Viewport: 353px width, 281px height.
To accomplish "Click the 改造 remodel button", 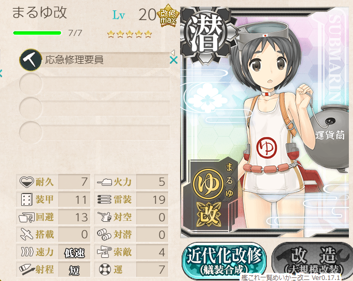I will pos(313,260).
